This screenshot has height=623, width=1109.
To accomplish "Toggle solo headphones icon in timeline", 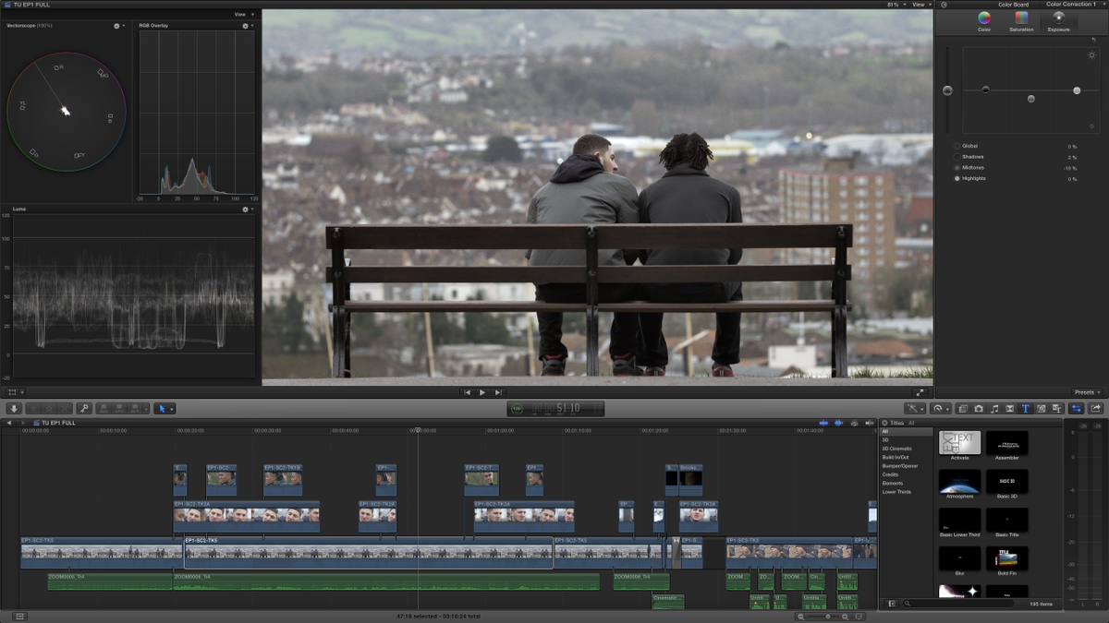I will click(855, 423).
